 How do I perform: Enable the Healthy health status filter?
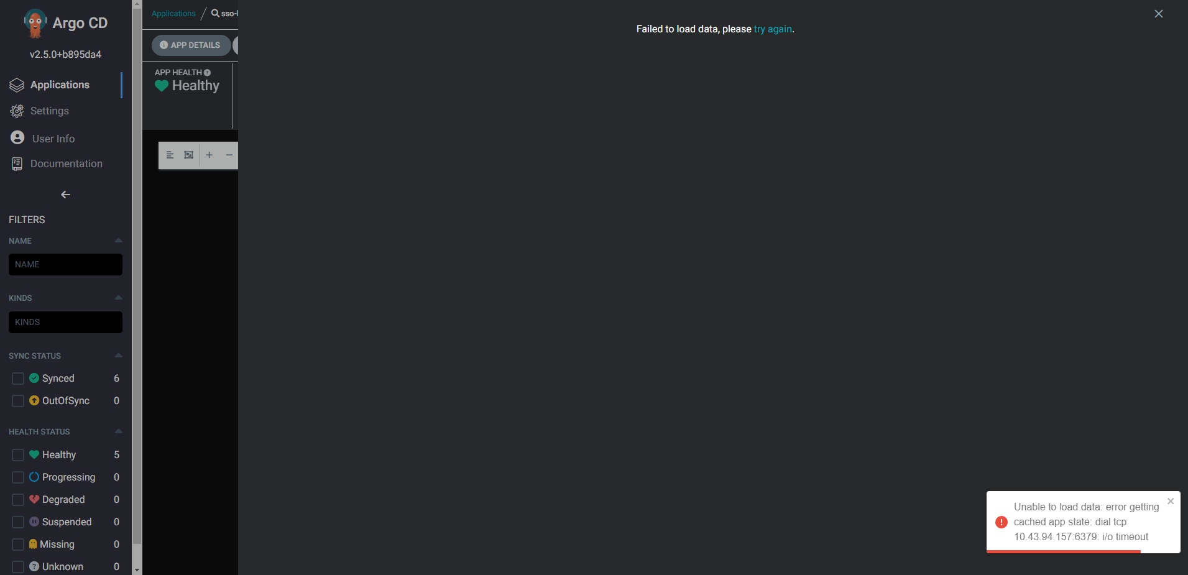17,454
